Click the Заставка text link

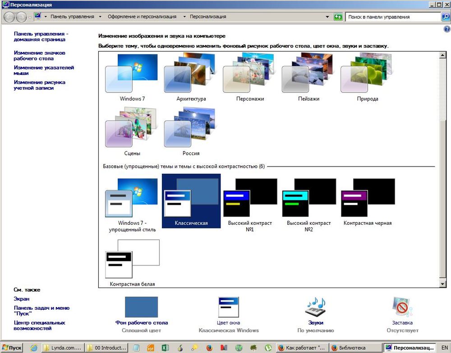tap(402, 323)
